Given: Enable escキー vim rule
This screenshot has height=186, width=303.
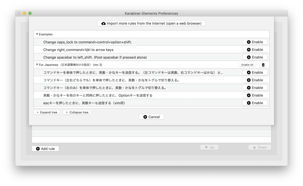Looking at the screenshot, I should (255, 103).
